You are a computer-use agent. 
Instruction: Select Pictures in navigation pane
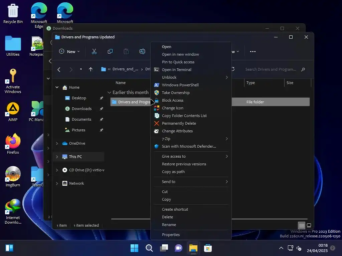click(x=79, y=130)
